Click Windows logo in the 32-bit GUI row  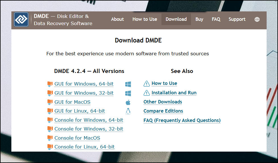pos(128,93)
